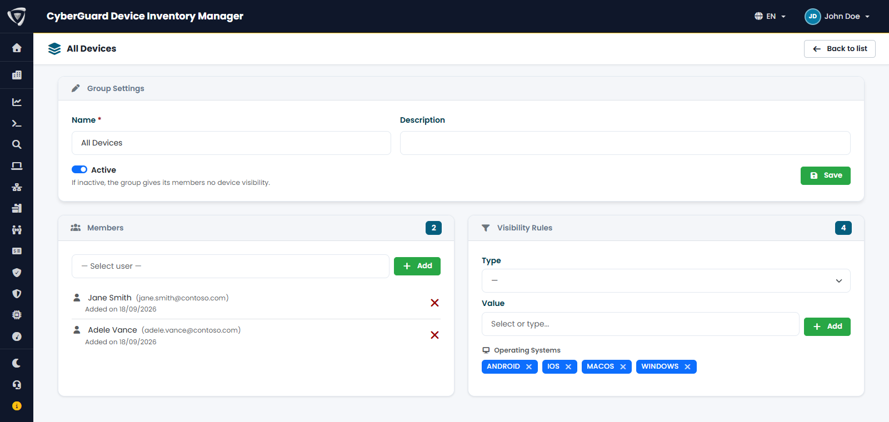Remove the IOS tag

tap(568, 366)
